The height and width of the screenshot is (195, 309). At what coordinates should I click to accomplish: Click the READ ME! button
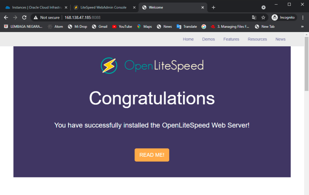click(152, 155)
